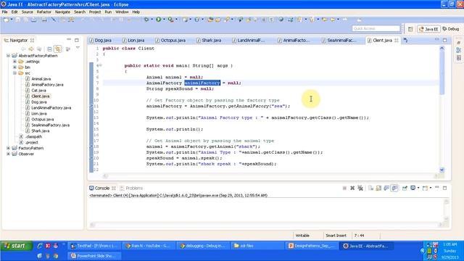Open the Run menu
This screenshot has width=464, height=261.
[x=108, y=12]
